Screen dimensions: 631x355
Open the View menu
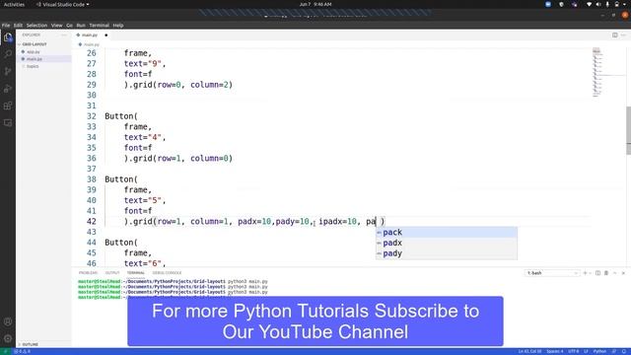point(57,25)
